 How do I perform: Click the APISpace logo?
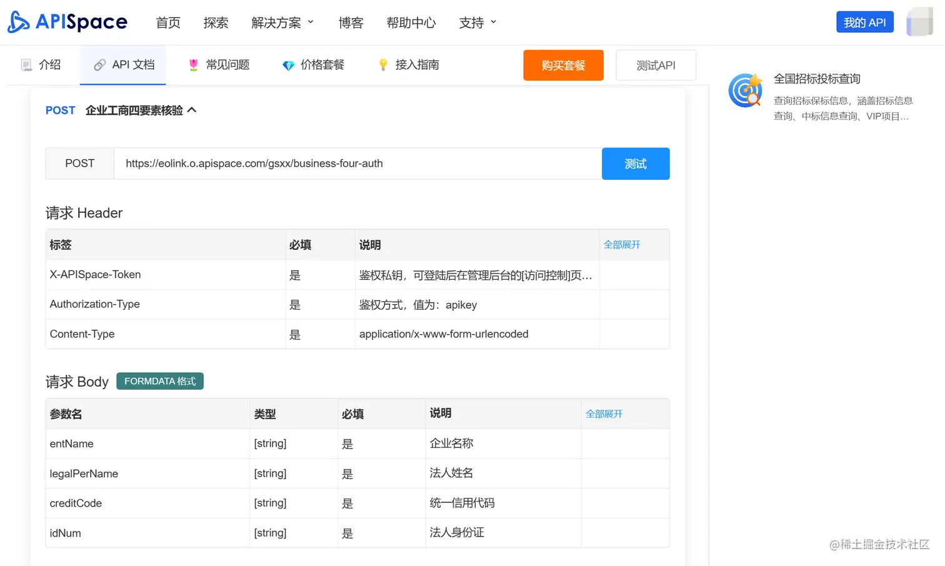click(67, 22)
